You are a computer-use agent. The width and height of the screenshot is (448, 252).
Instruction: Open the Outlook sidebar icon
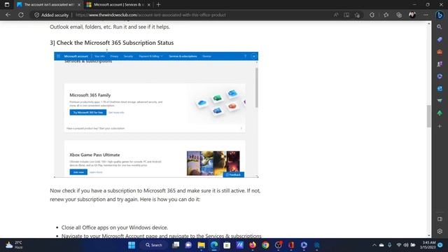pos(440,89)
